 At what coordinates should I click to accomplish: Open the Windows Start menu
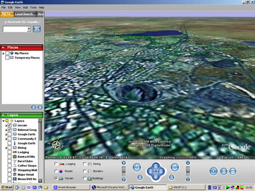(x=7, y=188)
